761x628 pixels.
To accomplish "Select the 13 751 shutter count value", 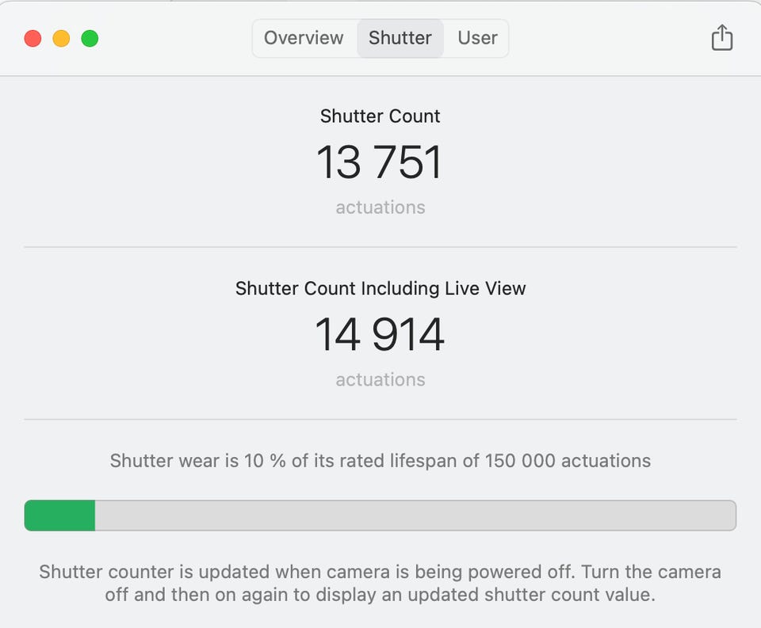I will point(380,162).
